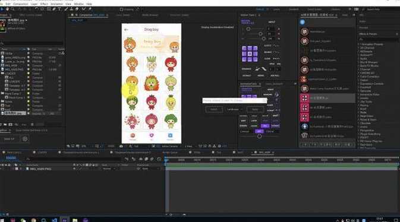
Task: Click the Motion Blur enable icon in timeline
Action: pos(152,159)
